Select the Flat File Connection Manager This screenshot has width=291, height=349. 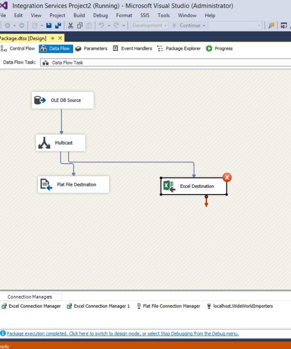pyautogui.click(x=169, y=306)
